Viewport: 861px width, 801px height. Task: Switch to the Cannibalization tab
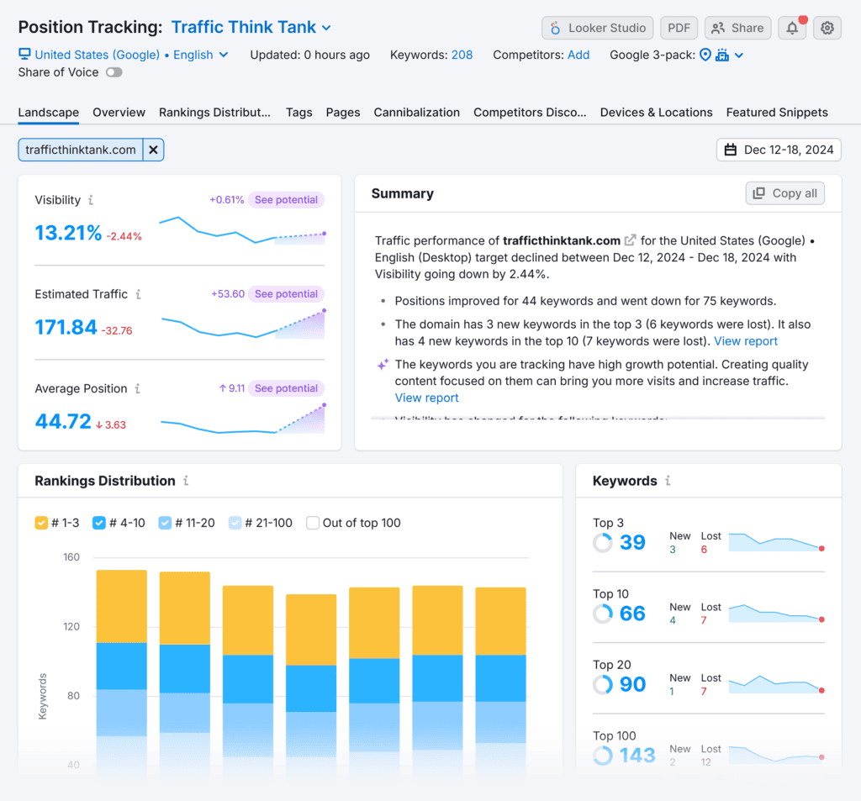pyautogui.click(x=416, y=113)
